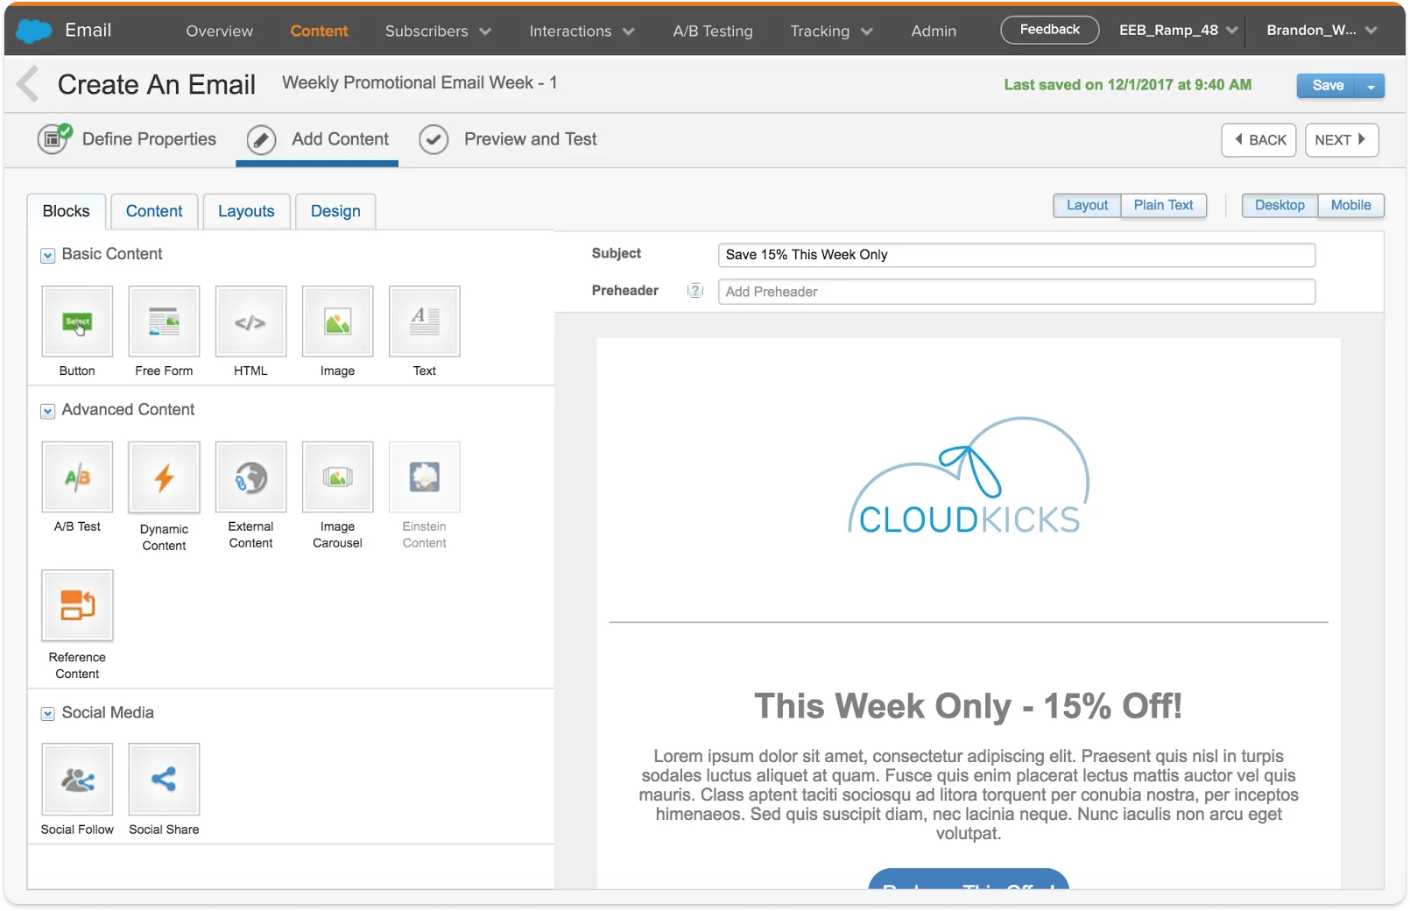The image size is (1410, 911).
Task: Select the HTML content block
Action: [x=250, y=321]
